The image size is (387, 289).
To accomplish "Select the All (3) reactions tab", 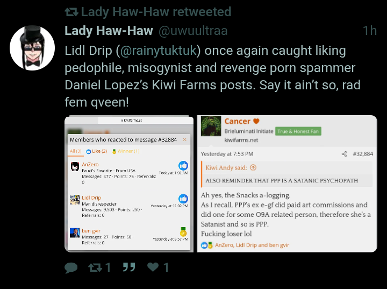I will coord(76,151).
